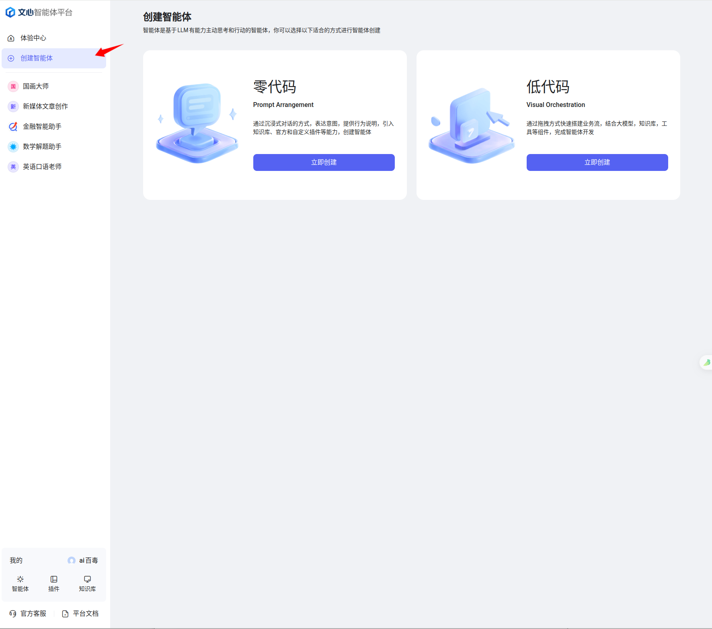
Task: Open the user avatar next to ai百毒
Action: [72, 560]
